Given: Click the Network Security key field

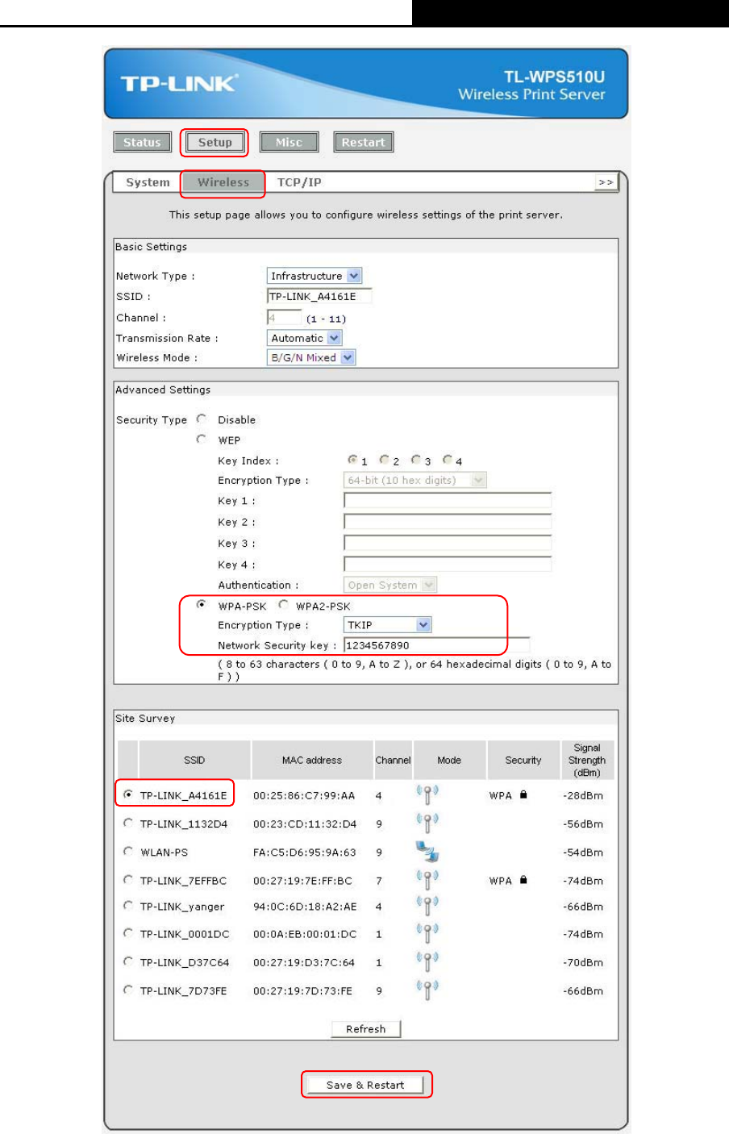Looking at the screenshot, I should [x=437, y=645].
